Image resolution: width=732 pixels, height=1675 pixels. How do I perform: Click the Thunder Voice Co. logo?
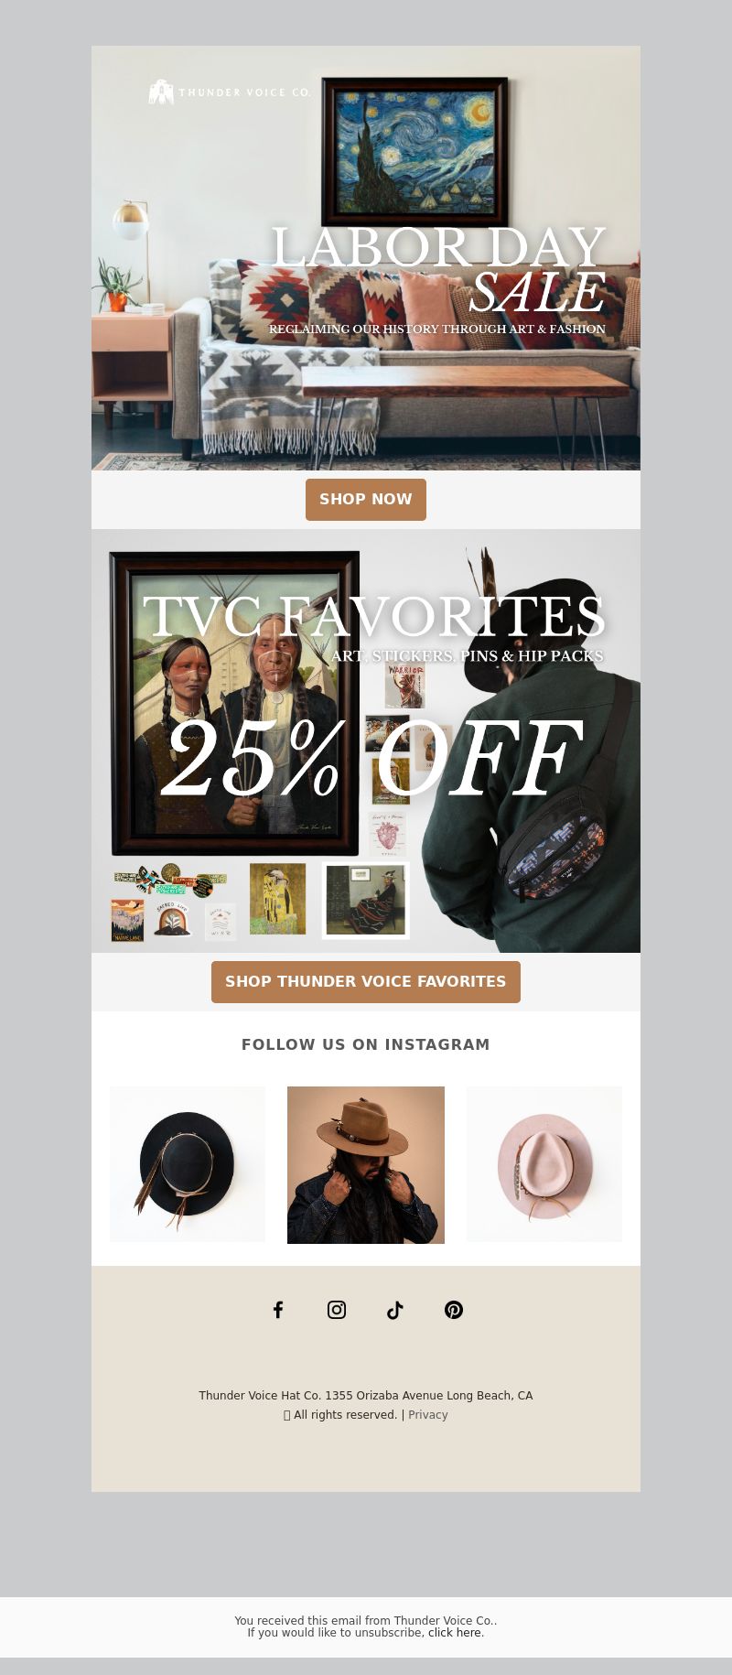(230, 92)
